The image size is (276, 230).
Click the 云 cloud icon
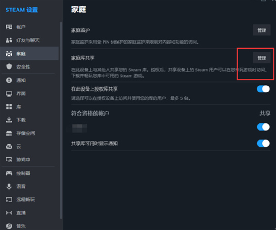tap(9, 146)
